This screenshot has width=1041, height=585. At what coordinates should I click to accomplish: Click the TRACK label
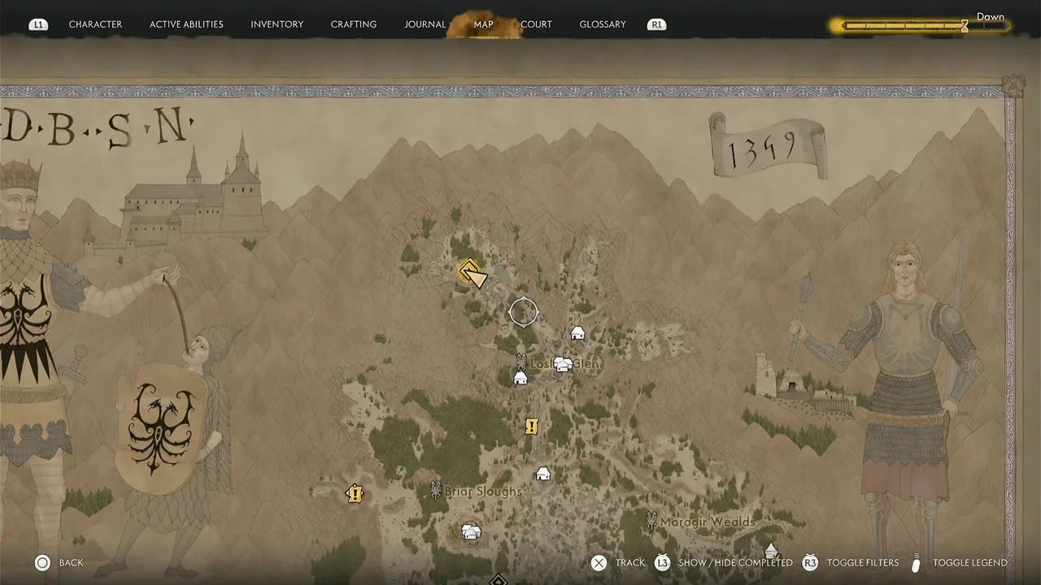click(x=630, y=563)
